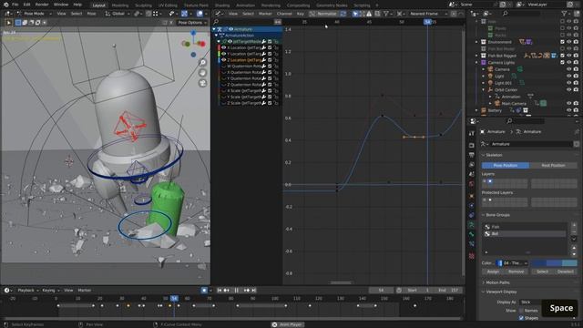Open the bone group color set dropdown
This screenshot has width=583, height=328.
pyautogui.click(x=512, y=263)
